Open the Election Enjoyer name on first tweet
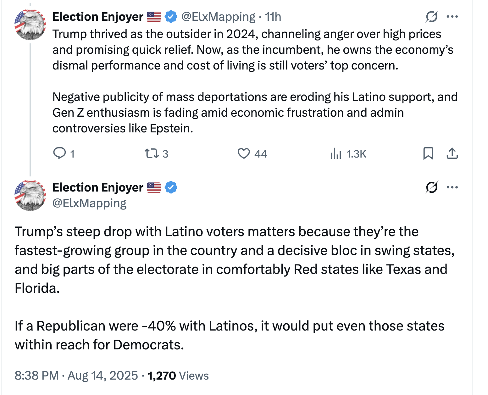Screen dimensions: 488x395 coord(97,17)
